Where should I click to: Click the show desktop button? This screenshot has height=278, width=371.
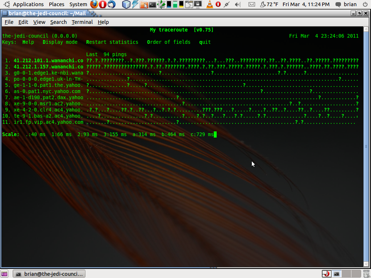(4, 274)
